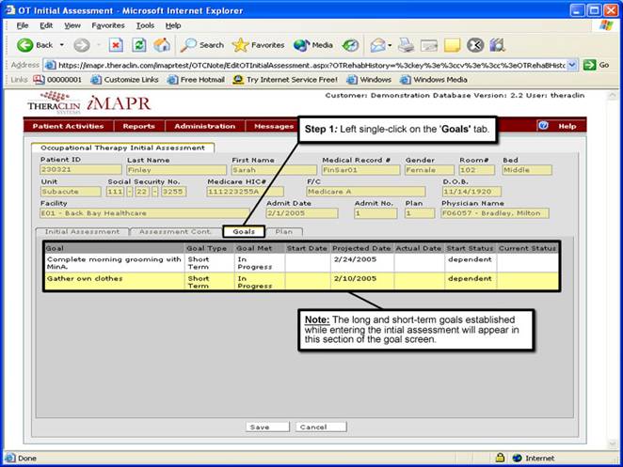Open the Back button history dropdown arrow
Viewport: 623px width, 467px height.
62,44
